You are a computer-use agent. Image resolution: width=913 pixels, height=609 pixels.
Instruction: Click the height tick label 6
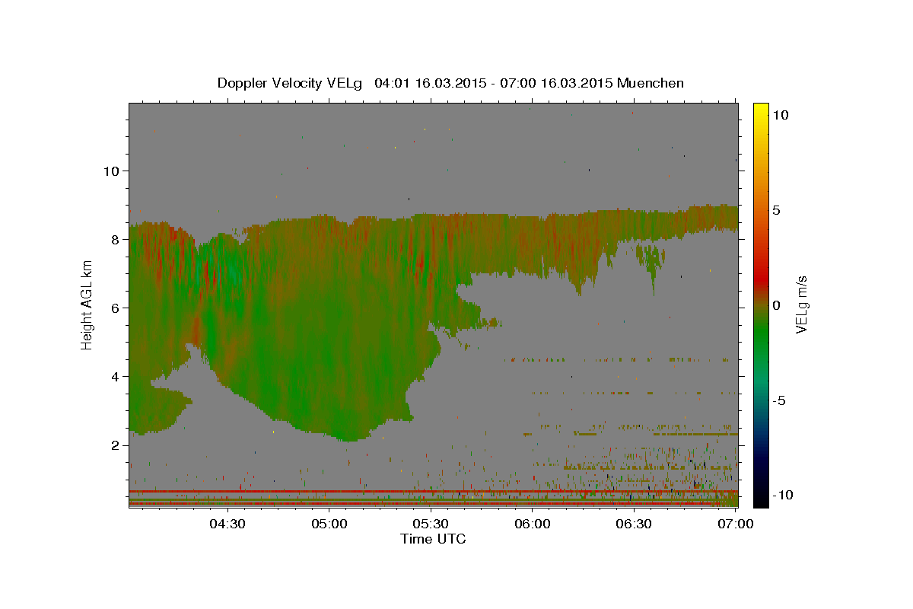tap(116, 308)
